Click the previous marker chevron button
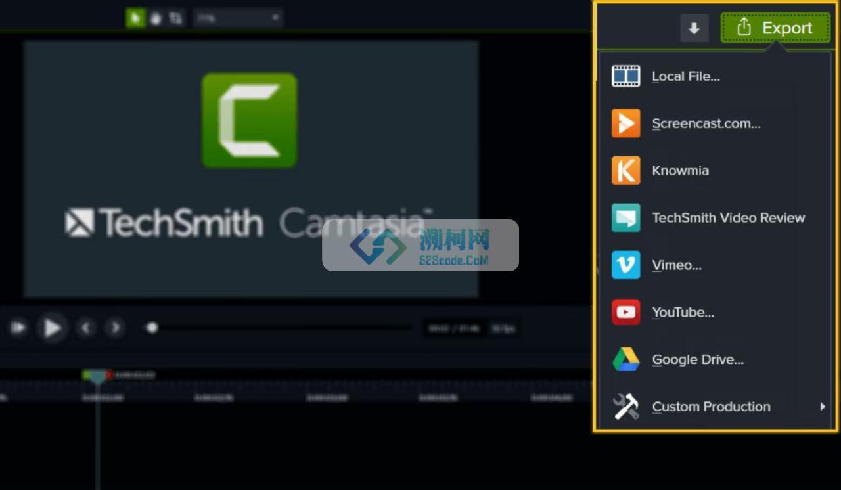 point(85,327)
